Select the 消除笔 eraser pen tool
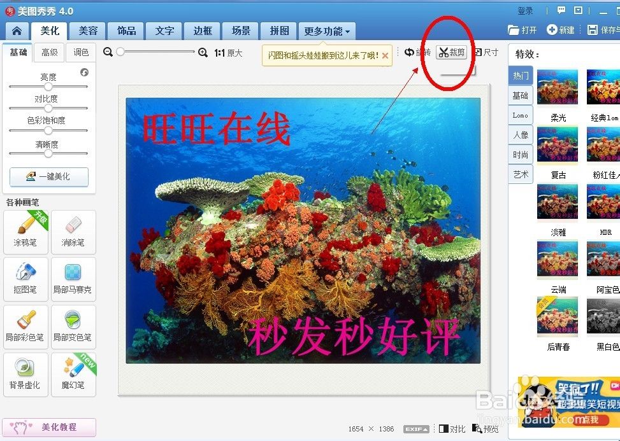 tap(73, 232)
